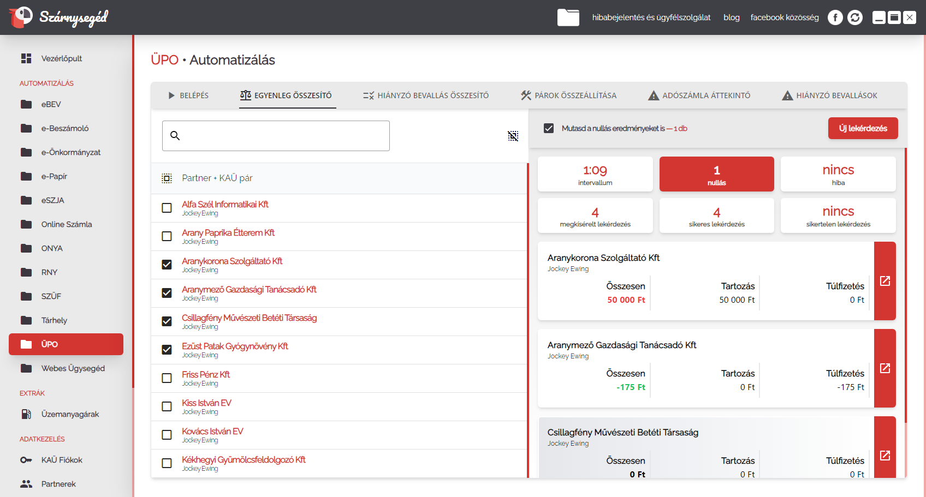Open KAÜ Fiókok key icon item

tap(61, 460)
